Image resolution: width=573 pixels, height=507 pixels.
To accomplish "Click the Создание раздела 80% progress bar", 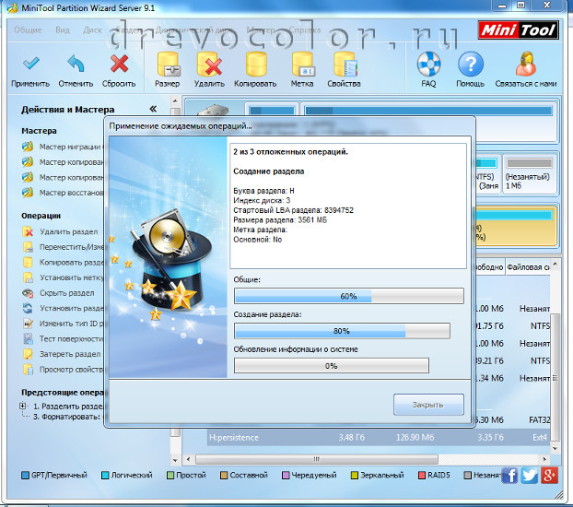I will (x=342, y=331).
